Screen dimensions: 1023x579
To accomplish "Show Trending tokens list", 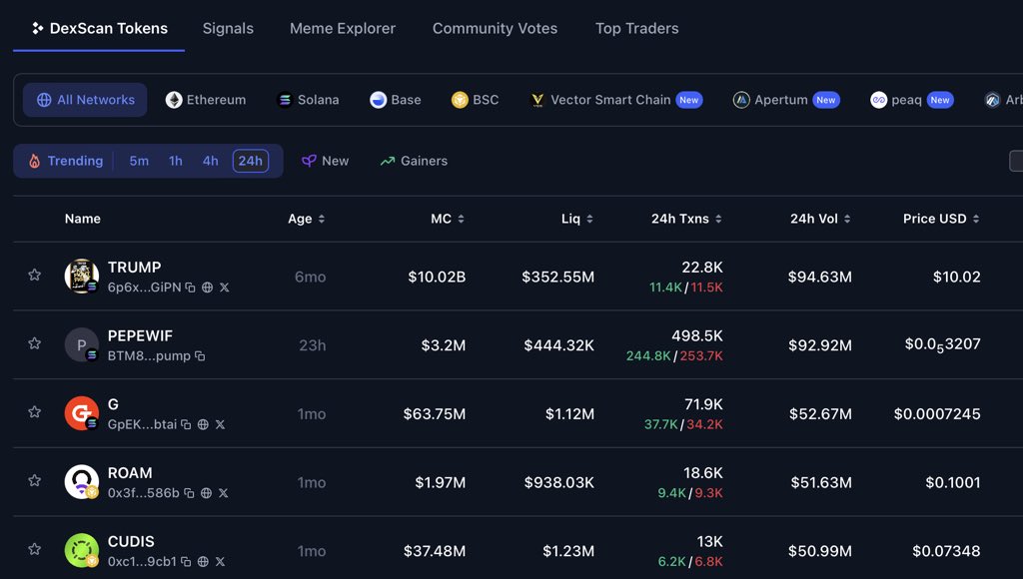I will pyautogui.click(x=65, y=161).
